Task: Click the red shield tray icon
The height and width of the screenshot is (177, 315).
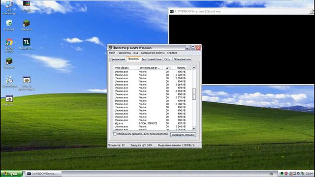Action: [286, 174]
